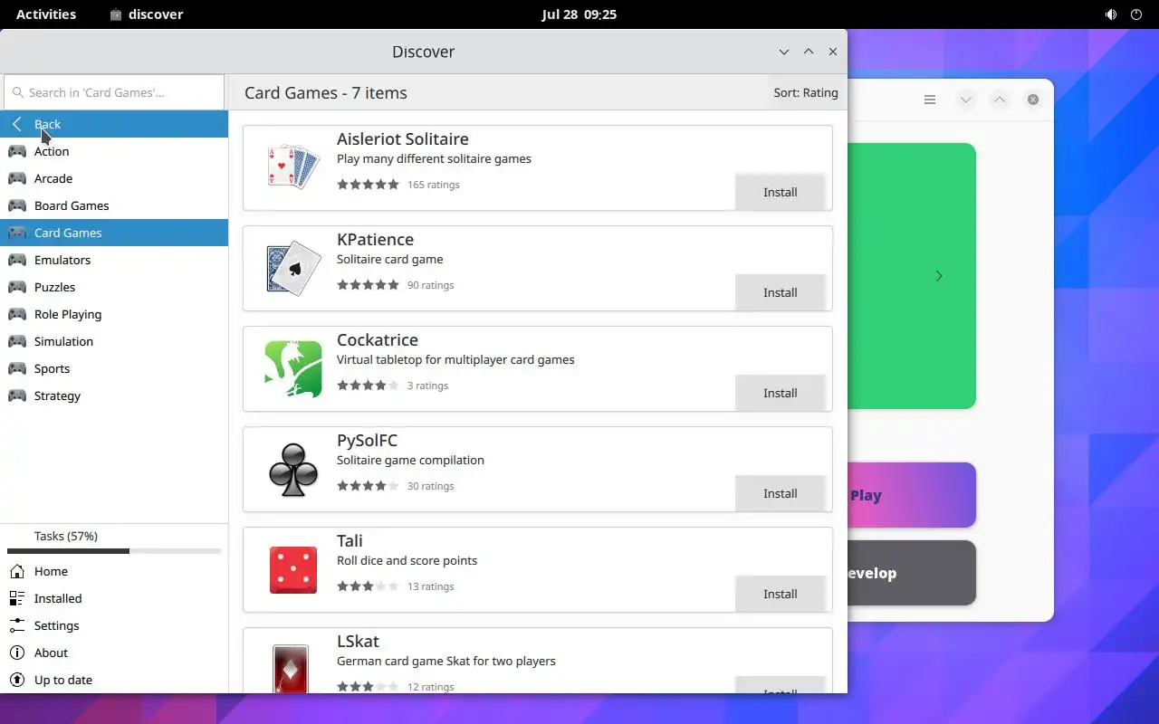Click the About info icon
Image resolution: width=1159 pixels, height=724 pixels.
tap(17, 653)
